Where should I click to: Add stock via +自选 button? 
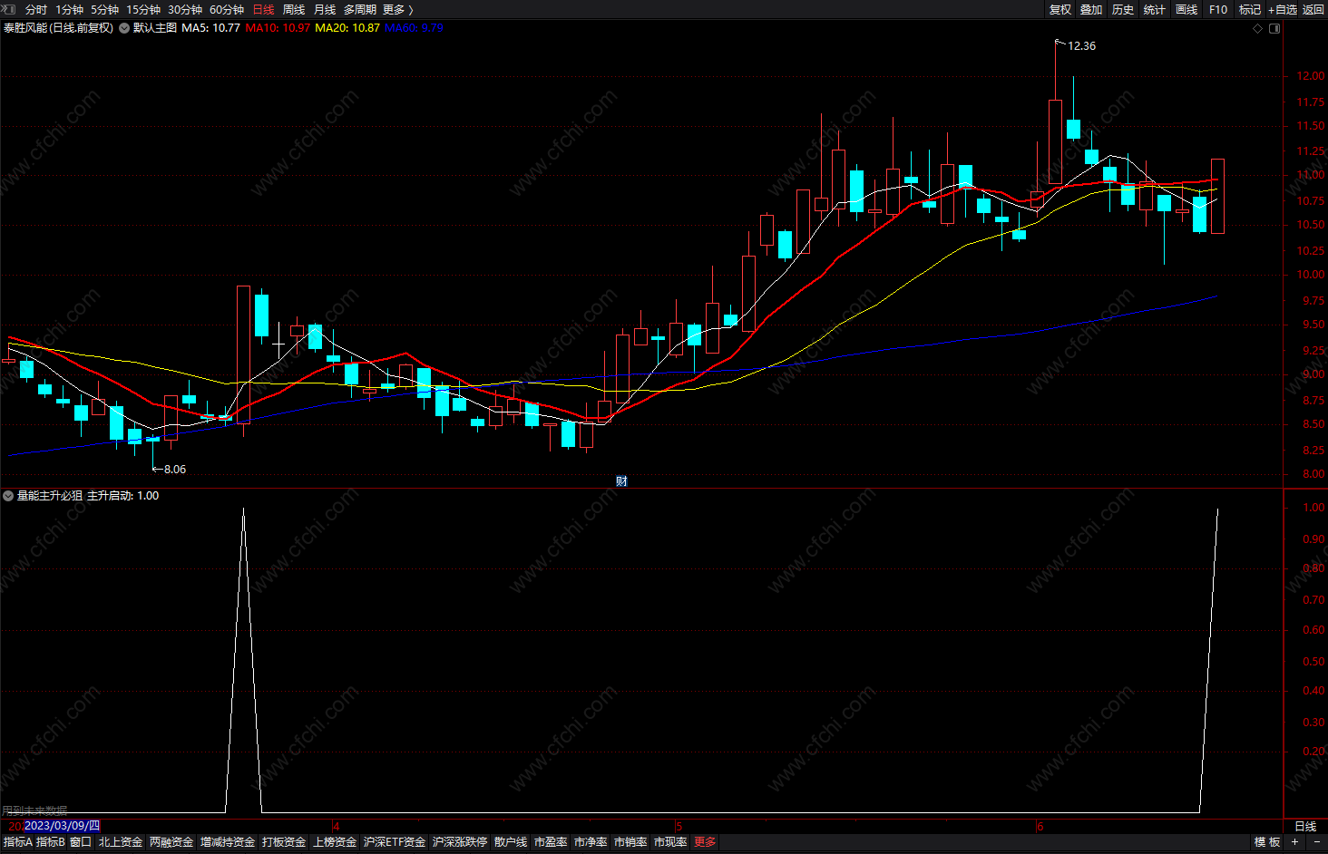[1283, 9]
